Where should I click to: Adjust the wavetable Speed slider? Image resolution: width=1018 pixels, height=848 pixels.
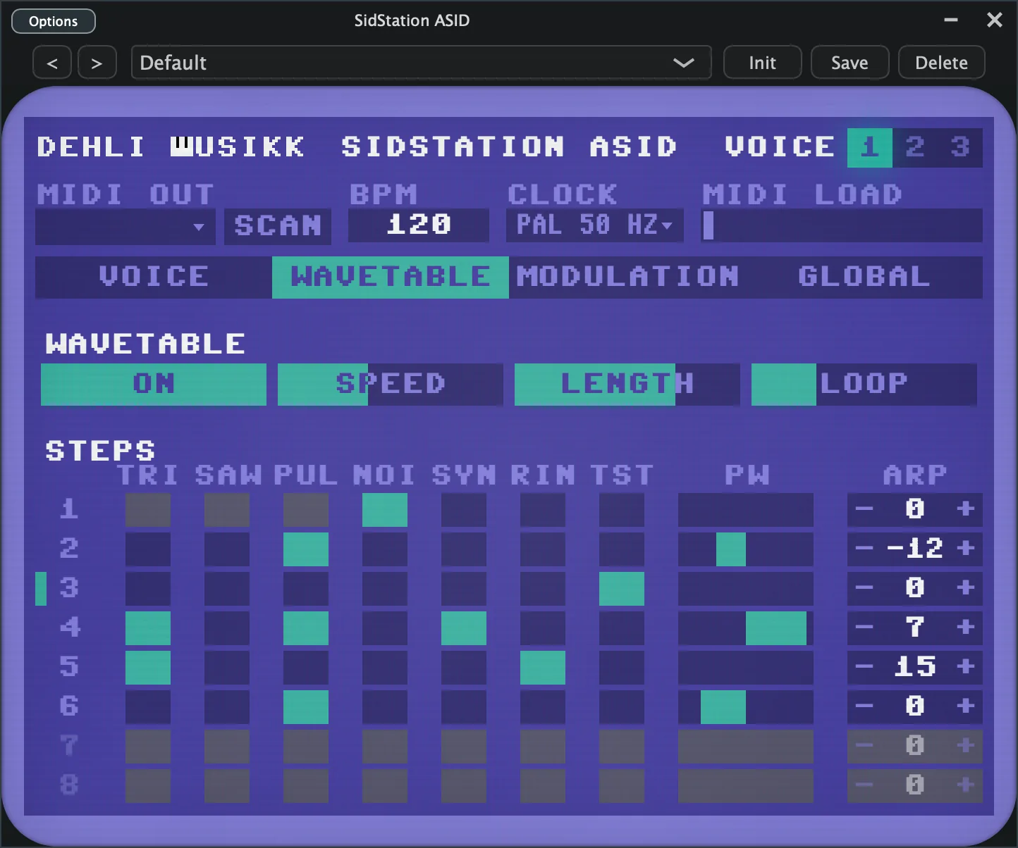(x=391, y=384)
